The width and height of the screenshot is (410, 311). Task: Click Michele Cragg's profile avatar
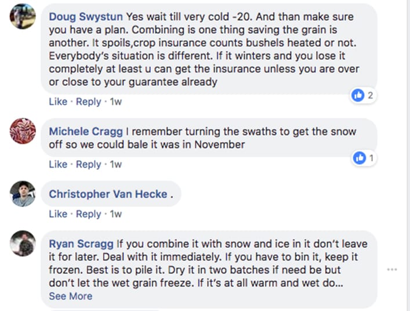pyautogui.click(x=23, y=131)
